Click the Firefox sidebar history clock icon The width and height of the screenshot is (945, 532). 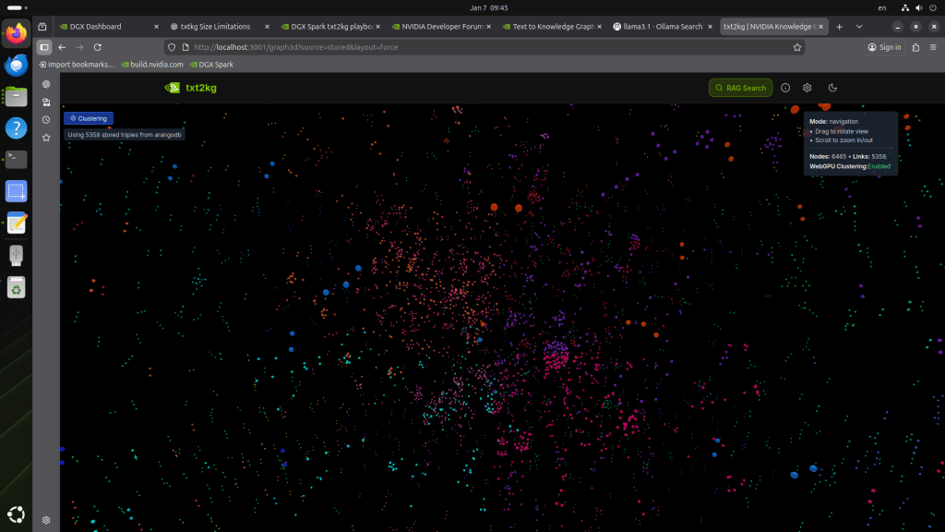tap(46, 120)
